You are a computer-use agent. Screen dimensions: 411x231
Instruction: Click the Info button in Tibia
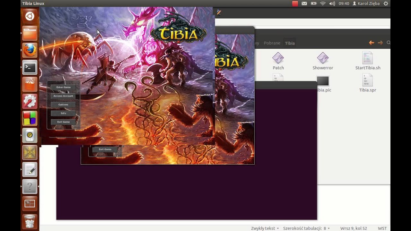pos(63,113)
